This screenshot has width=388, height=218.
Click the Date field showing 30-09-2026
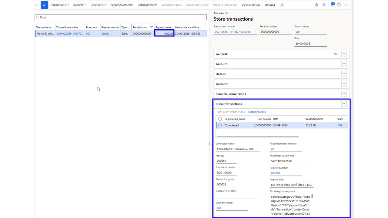(310, 44)
